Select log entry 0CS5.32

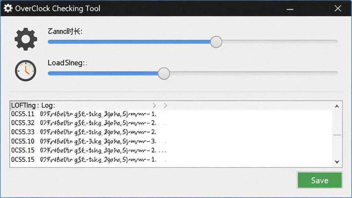pos(170,123)
